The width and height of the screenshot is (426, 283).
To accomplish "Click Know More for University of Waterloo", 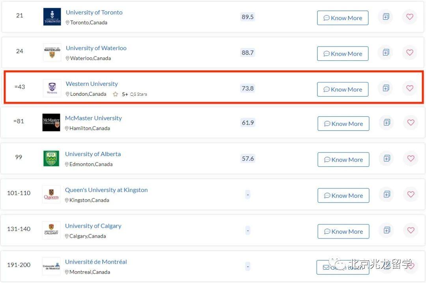I will [x=342, y=53].
